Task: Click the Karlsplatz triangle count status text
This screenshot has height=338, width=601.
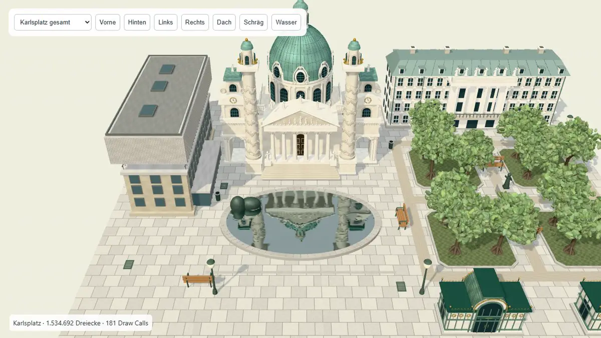Action: [x=81, y=323]
